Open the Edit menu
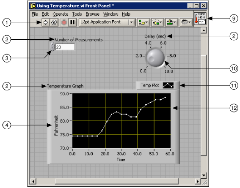This screenshot has width=240, height=188. (45, 14)
